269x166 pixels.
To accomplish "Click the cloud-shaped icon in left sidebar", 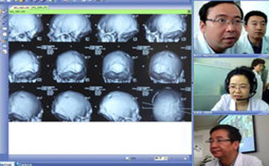I will pyautogui.click(x=4, y=46).
